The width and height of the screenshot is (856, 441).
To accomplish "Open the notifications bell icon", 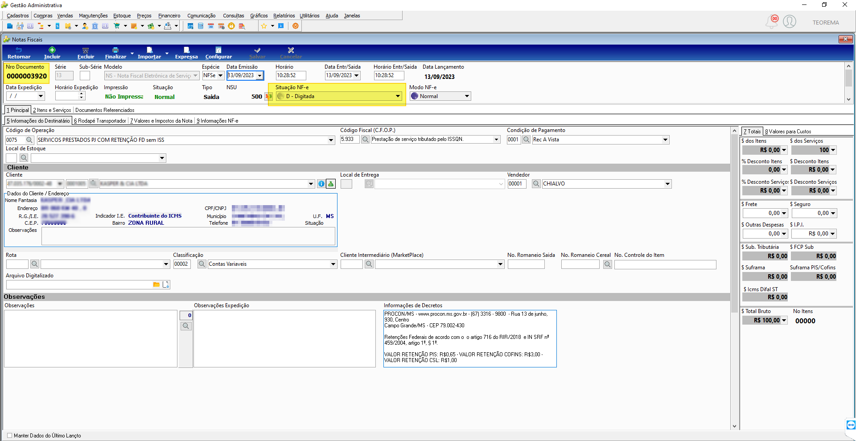I will [x=772, y=21].
